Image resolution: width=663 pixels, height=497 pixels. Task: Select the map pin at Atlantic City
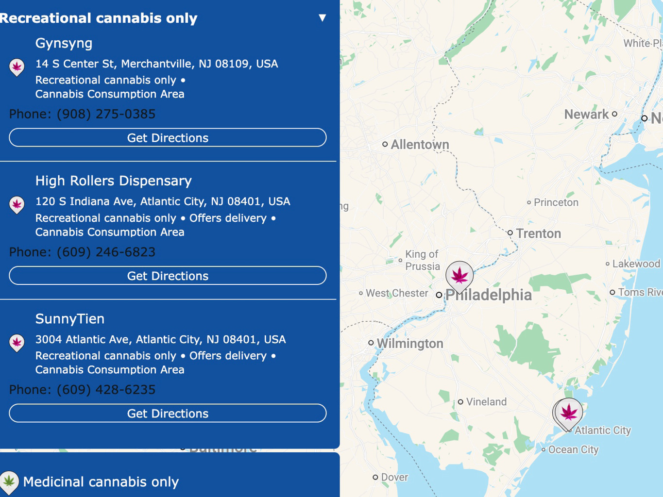coord(568,414)
